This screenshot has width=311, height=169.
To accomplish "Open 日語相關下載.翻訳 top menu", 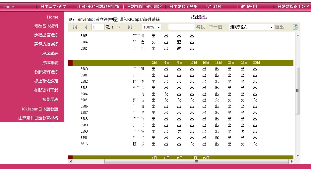I will pos(144,7).
